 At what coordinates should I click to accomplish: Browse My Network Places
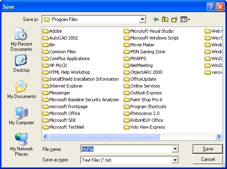tap(21, 144)
